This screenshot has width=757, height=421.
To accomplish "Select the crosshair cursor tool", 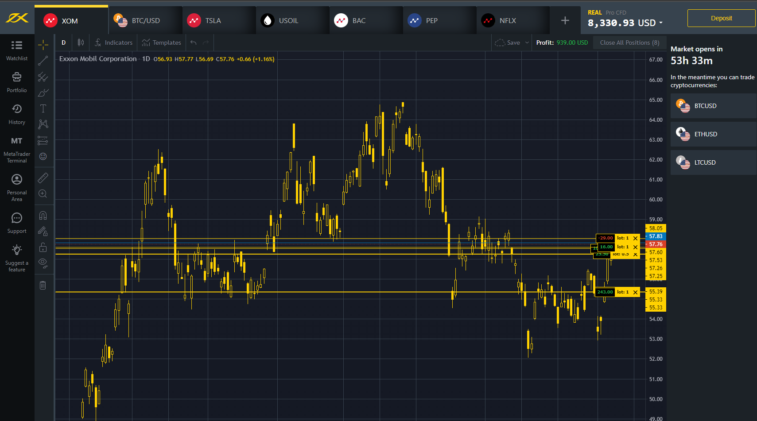I will pyautogui.click(x=43, y=45).
